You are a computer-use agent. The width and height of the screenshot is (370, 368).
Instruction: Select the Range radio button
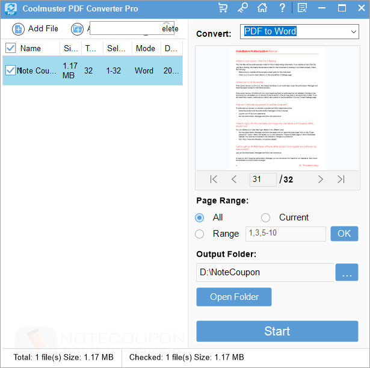click(199, 234)
